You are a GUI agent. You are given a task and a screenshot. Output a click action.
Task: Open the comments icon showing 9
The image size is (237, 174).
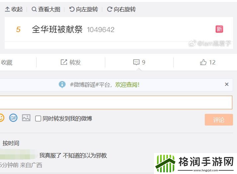139,62
